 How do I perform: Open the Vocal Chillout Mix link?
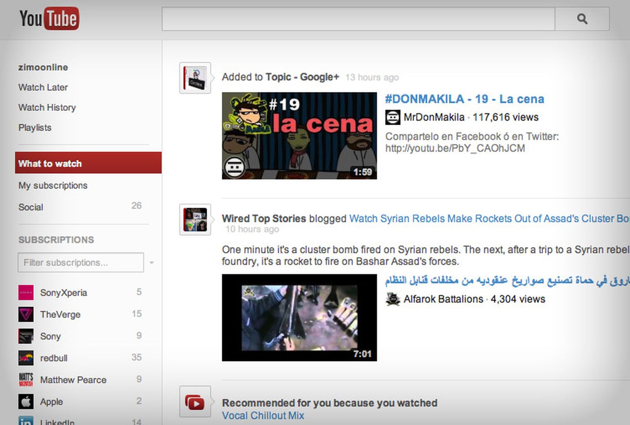[263, 416]
